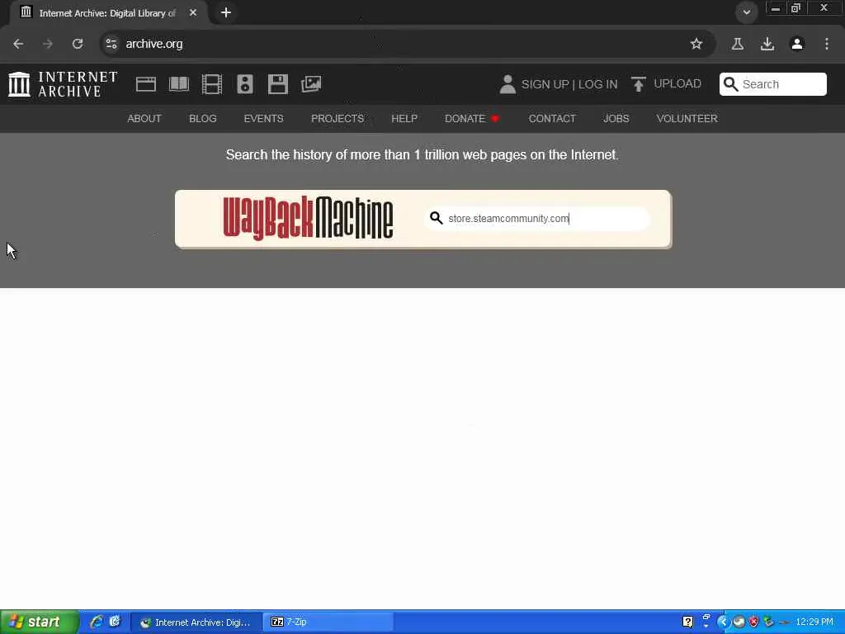845x634 pixels.
Task: Click the SIGN UP link
Action: pos(545,85)
